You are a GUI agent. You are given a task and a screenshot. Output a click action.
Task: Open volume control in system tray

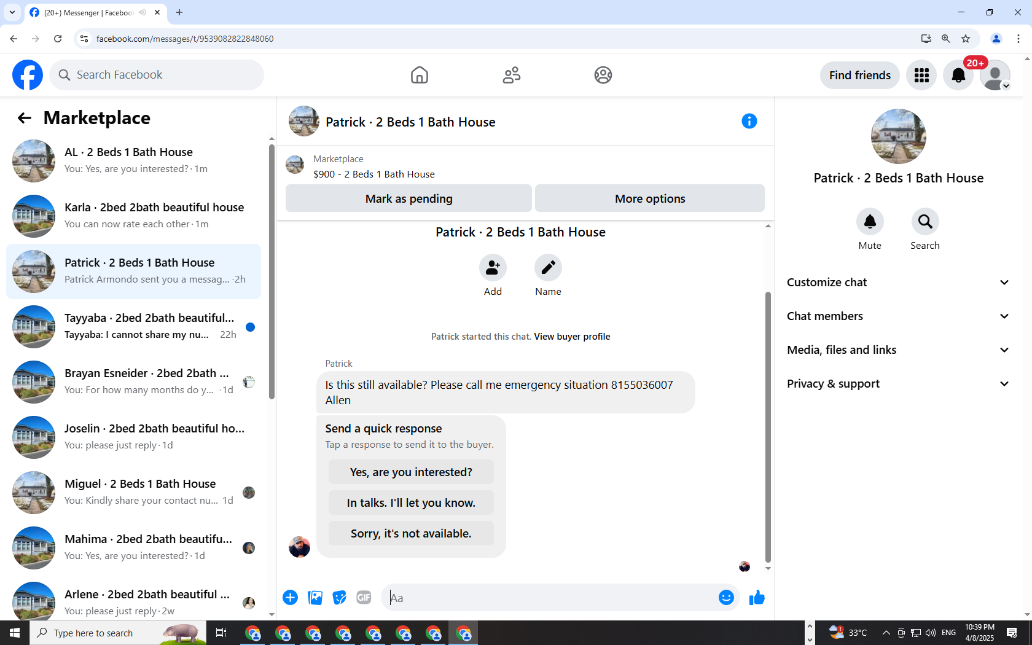point(931,633)
